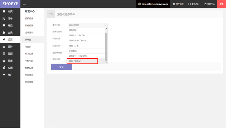Select 优惠券 coupon menu item

(28, 39)
